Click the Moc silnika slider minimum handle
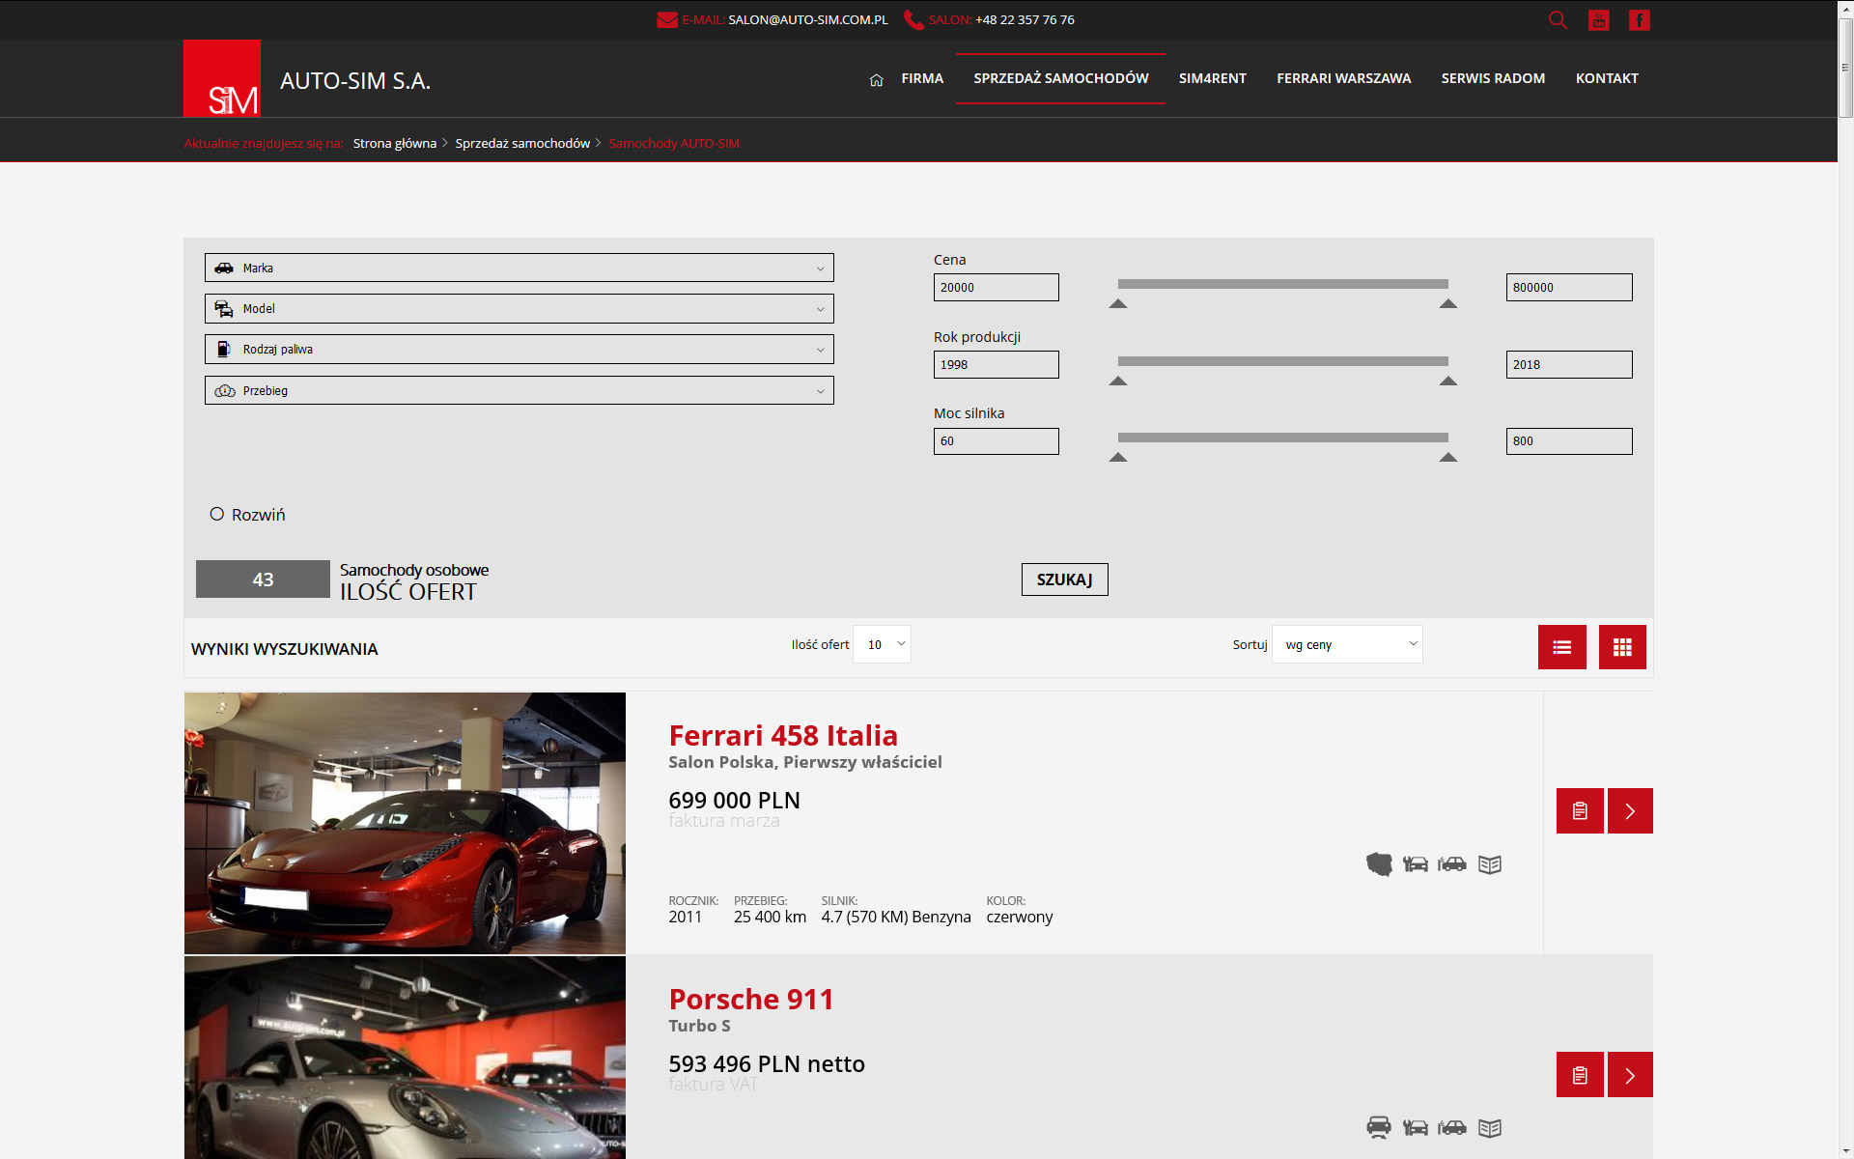The width and height of the screenshot is (1854, 1159). (1118, 457)
